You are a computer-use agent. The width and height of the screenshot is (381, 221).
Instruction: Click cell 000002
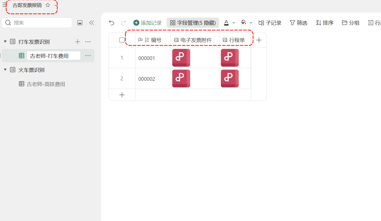153,79
